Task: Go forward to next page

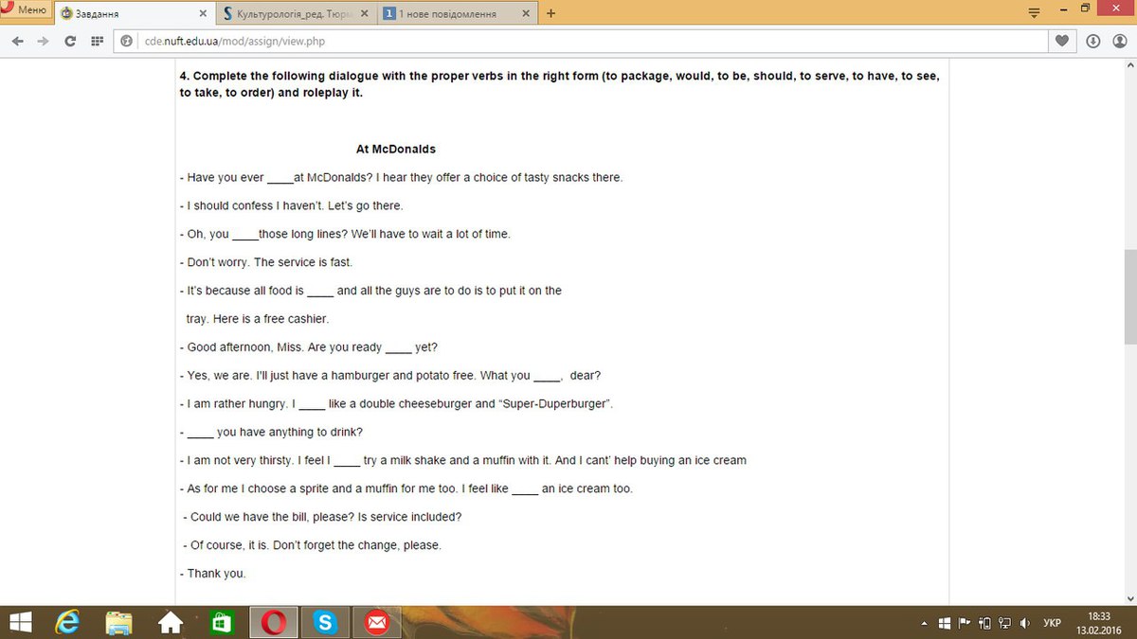Action: 43,42
